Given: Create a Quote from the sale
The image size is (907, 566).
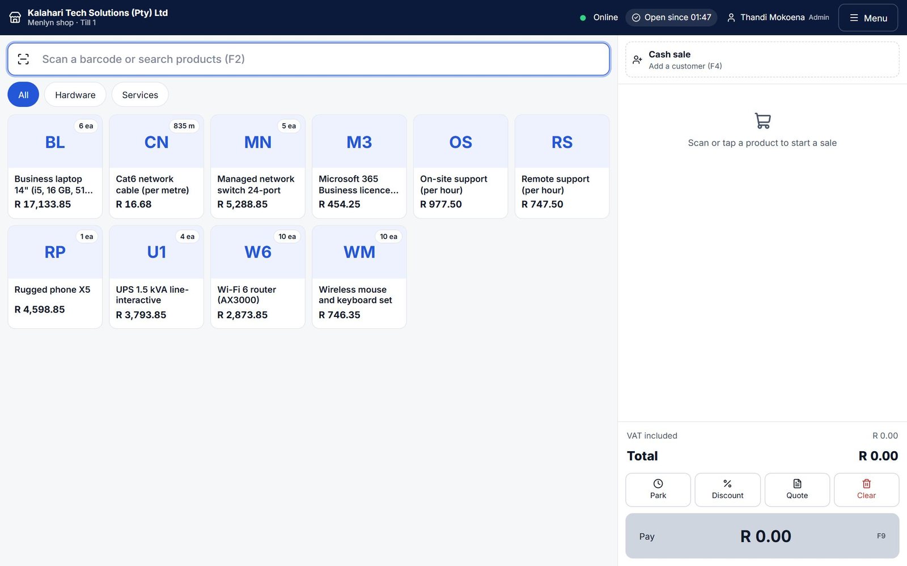Looking at the screenshot, I should point(797,490).
